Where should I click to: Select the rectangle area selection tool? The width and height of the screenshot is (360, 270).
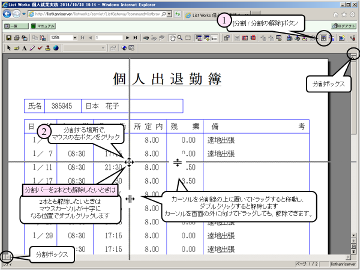188,38
